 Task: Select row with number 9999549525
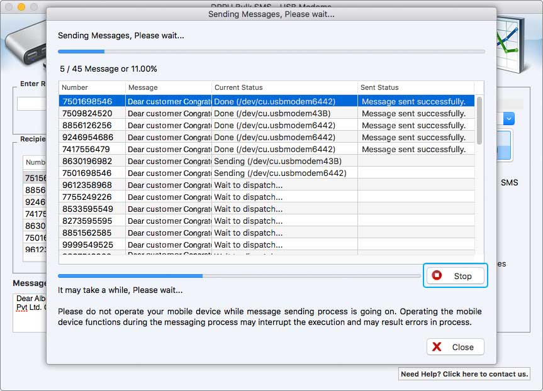(x=267, y=245)
